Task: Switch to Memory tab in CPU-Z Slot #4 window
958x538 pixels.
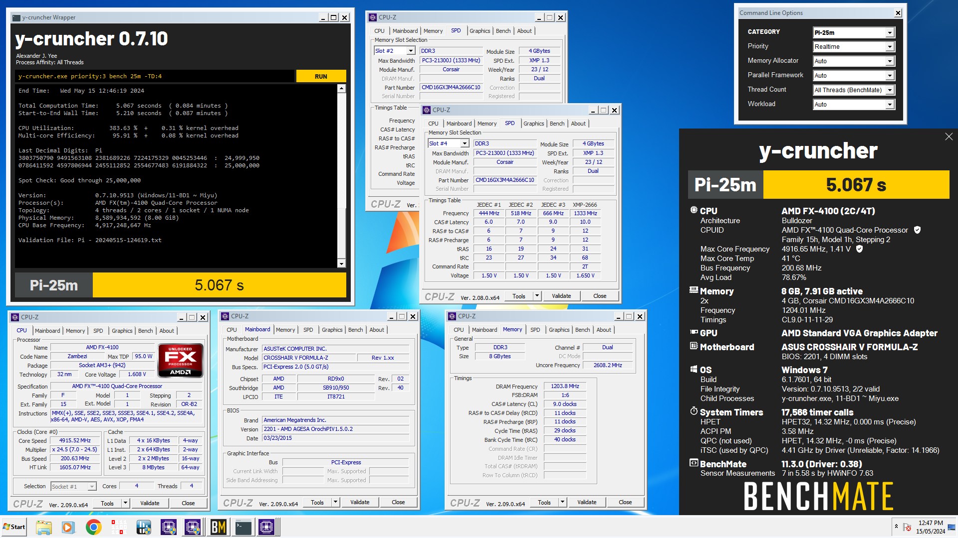Action: click(x=486, y=124)
